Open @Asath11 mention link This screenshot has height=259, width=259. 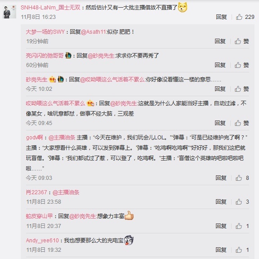(94, 32)
